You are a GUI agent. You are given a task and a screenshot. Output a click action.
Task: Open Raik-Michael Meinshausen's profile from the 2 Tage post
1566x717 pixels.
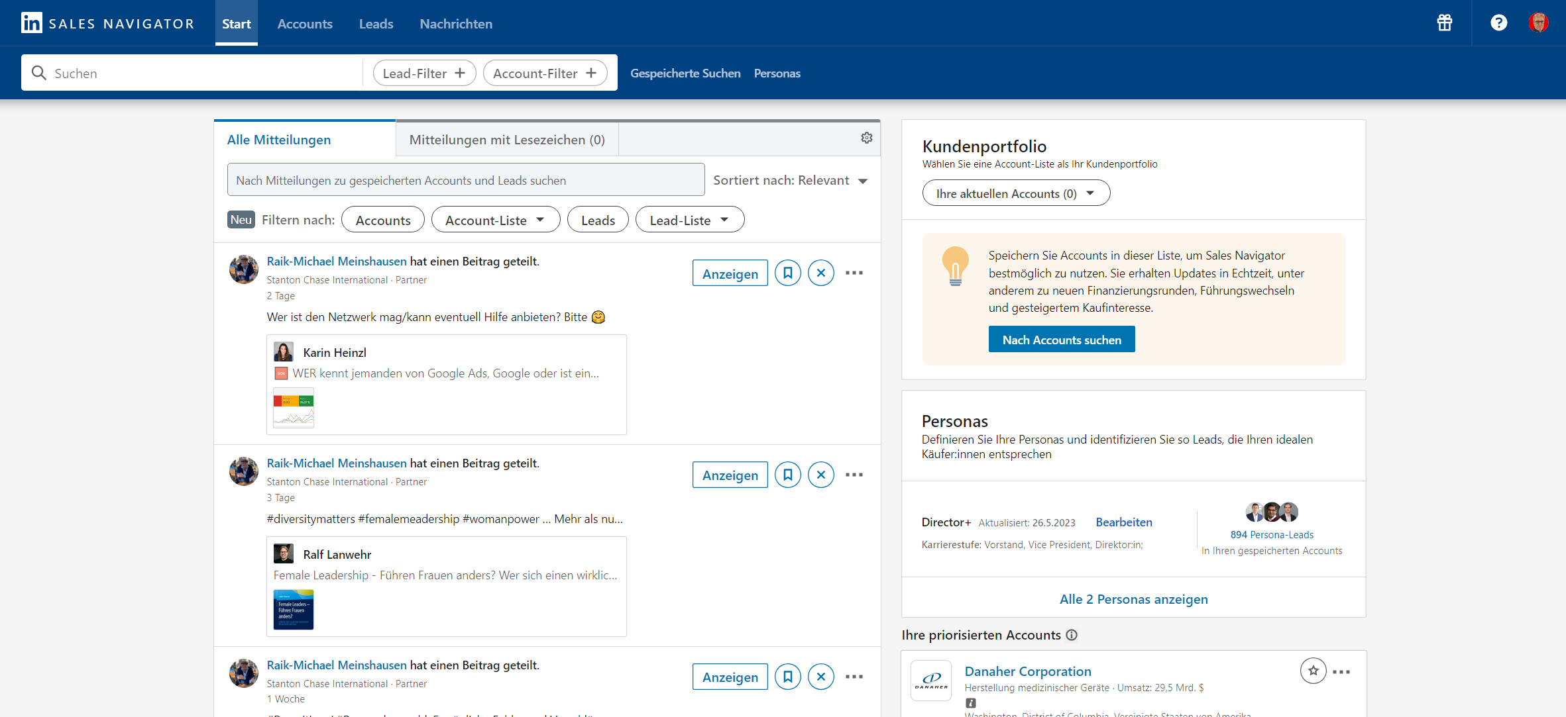pos(337,261)
